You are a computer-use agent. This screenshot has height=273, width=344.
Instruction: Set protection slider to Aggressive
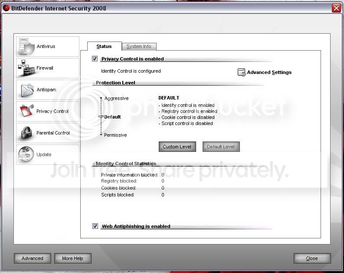click(x=116, y=98)
